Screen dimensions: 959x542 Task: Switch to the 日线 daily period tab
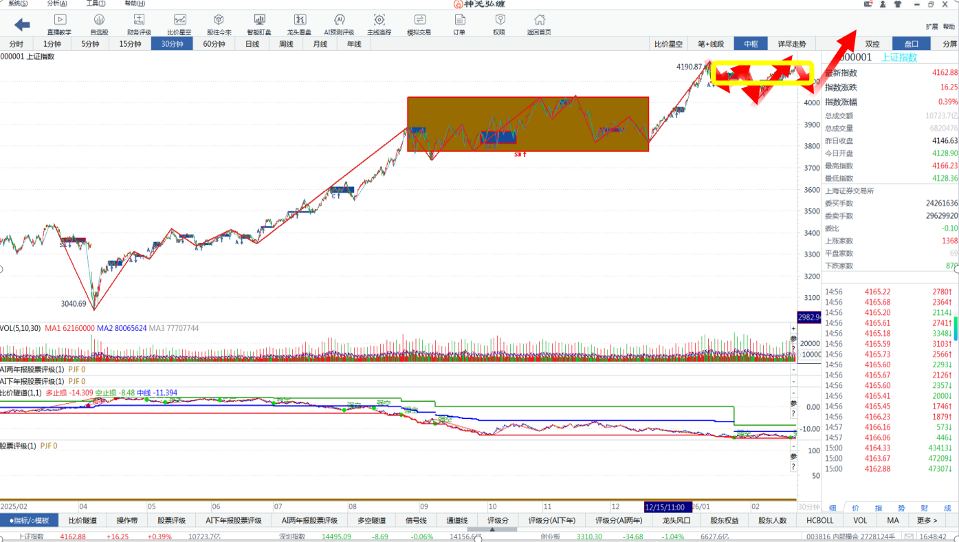point(252,44)
